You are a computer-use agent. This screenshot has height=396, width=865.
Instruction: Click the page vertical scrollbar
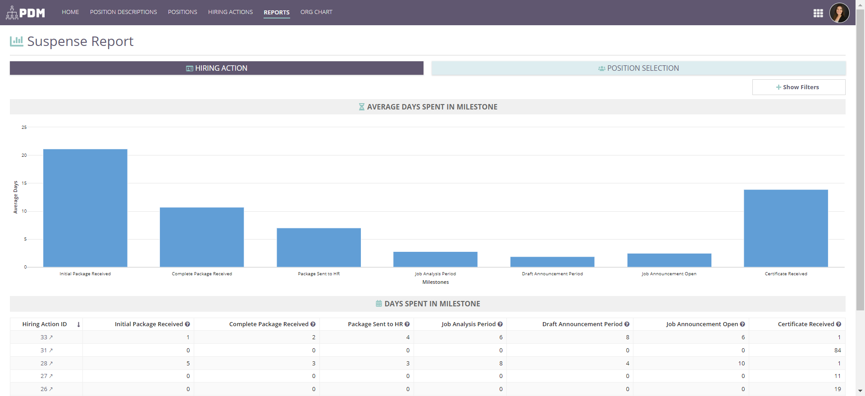(860, 160)
